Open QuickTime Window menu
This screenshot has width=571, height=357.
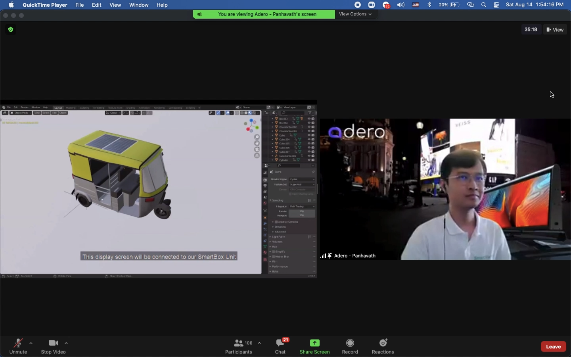[139, 5]
